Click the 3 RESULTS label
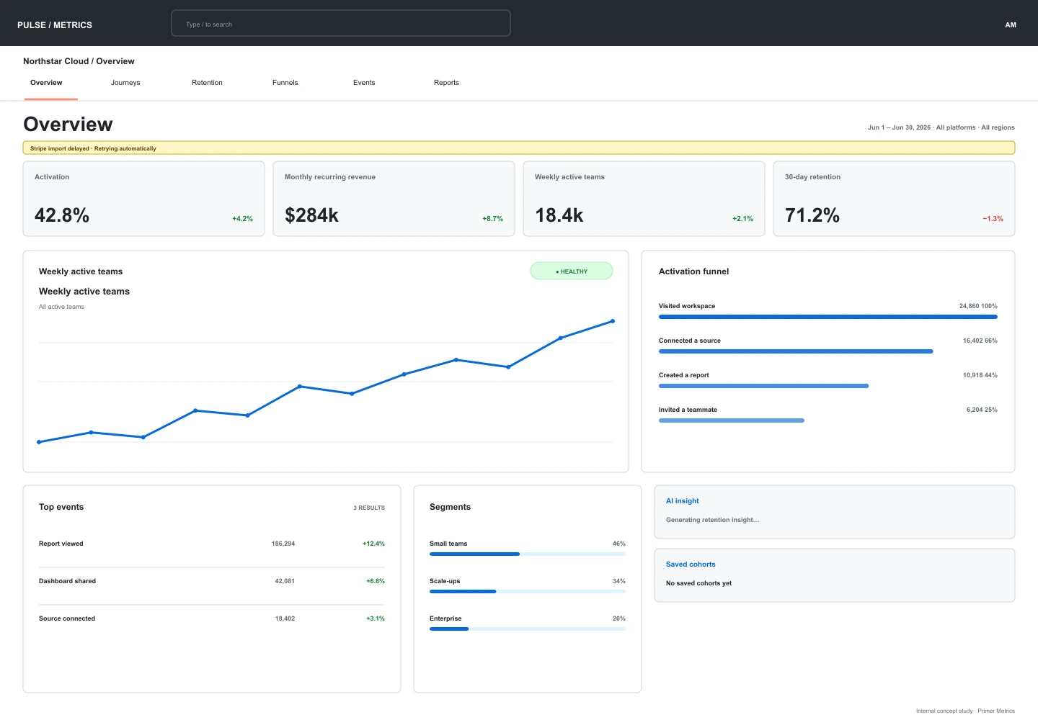1038x720 pixels. click(369, 508)
